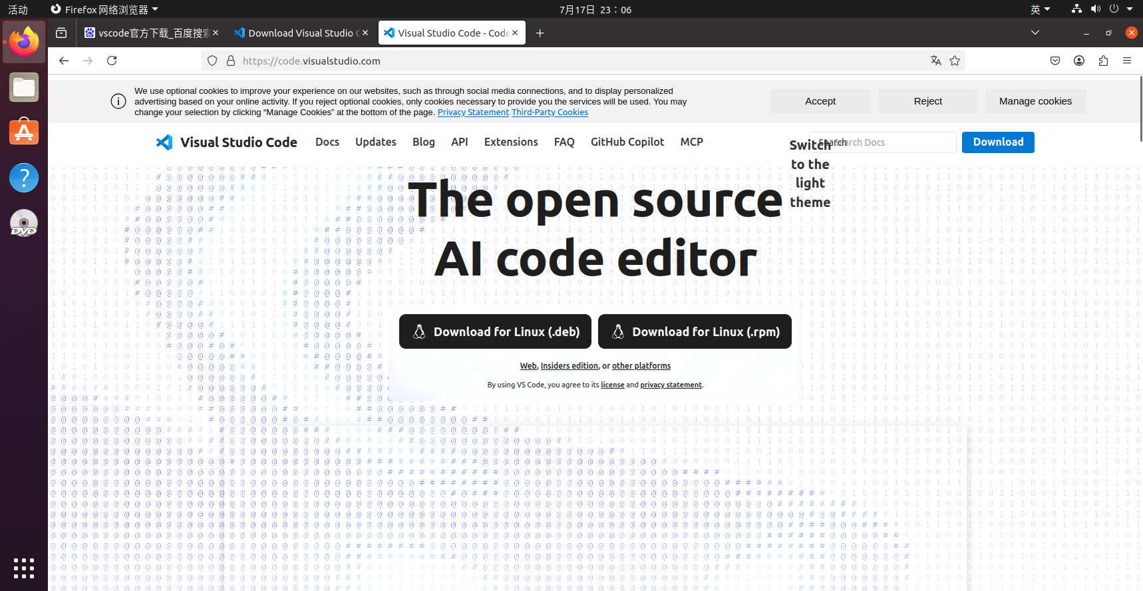Viewport: 1143px width, 591px height.
Task: Download for Linux (.rpm) button
Action: (695, 331)
